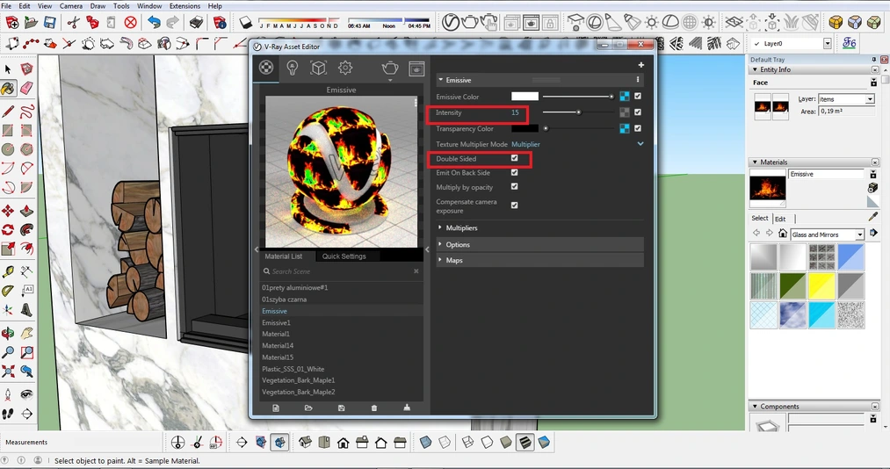Click the Undo arrow in the toolbar
This screenshot has height=469, width=890.
pos(154,23)
